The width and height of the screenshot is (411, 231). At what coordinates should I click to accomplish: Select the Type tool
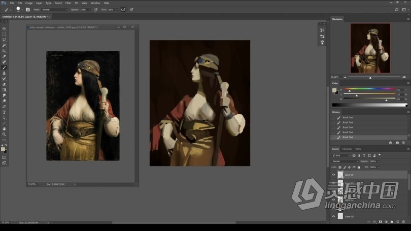click(4, 112)
